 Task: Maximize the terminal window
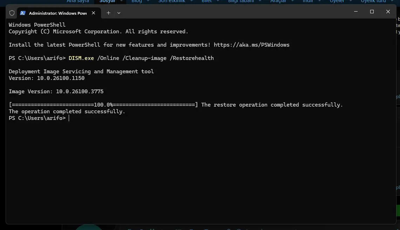tap(372, 12)
